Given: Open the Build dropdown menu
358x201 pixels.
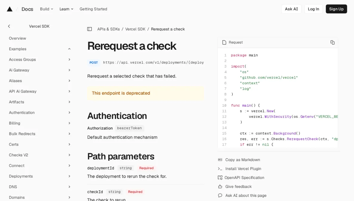Looking at the screenshot, I should point(47,9).
